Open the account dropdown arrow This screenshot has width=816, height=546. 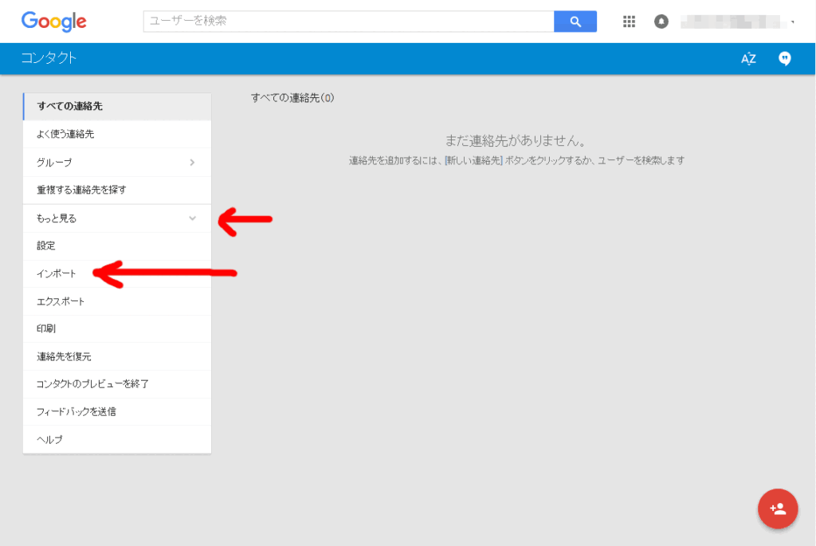coord(793,22)
